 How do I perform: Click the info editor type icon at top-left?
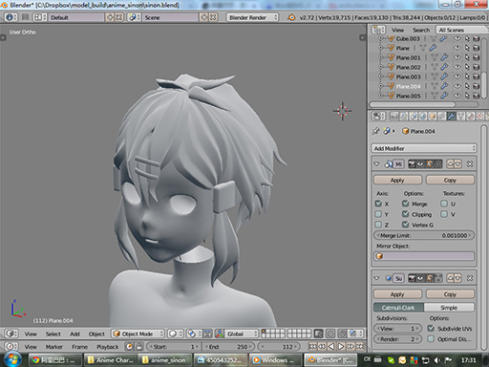[11, 17]
